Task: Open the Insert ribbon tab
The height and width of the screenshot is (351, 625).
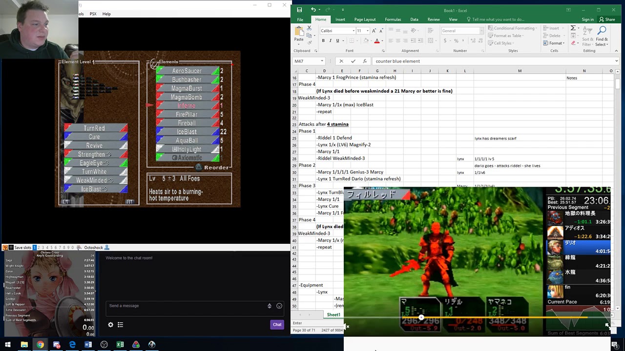Action: [340, 19]
